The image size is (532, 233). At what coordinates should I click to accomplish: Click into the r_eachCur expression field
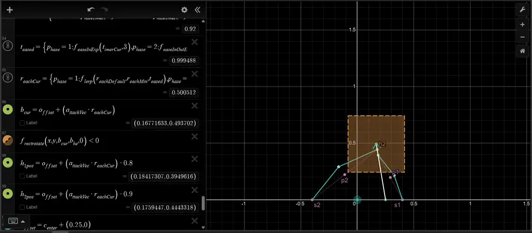click(104, 80)
